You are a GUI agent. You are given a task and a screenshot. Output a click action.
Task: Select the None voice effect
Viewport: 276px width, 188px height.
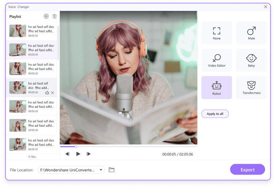tap(217, 33)
